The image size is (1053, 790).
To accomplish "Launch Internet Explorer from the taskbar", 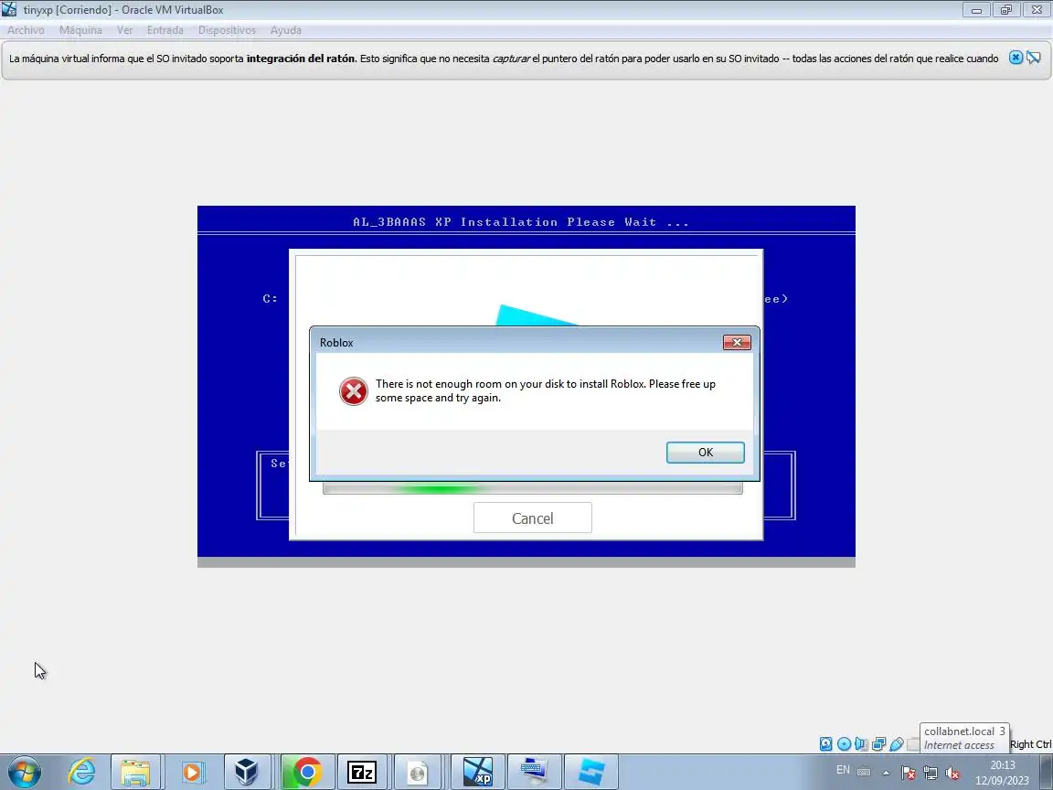I will pyautogui.click(x=81, y=772).
